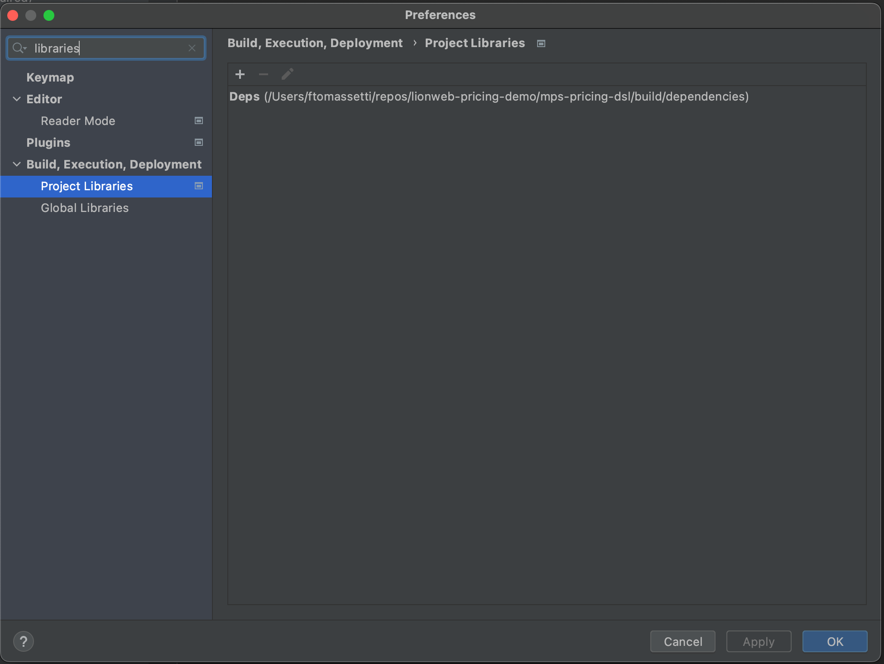Screen dimensions: 884x664
Task: Click the project icon on Project Libraries row
Action: (x=198, y=186)
